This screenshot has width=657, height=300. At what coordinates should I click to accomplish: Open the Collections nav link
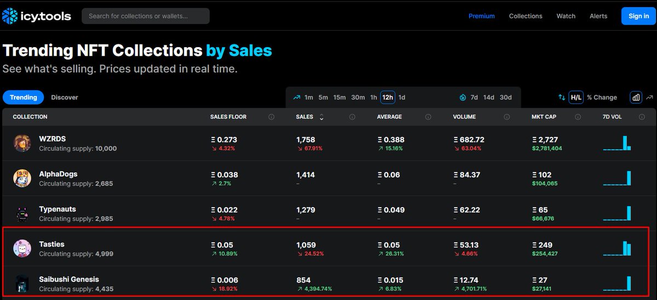click(526, 16)
